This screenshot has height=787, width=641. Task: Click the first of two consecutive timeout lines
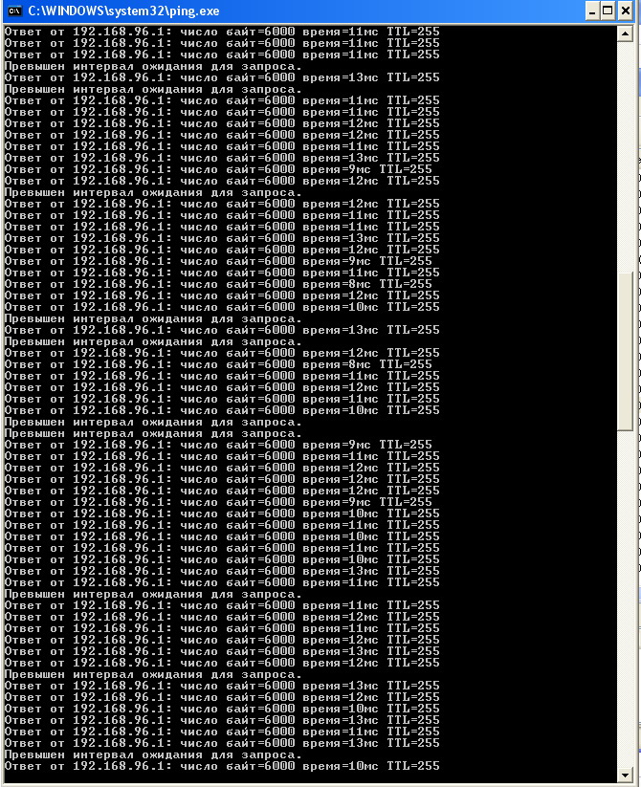coord(153,422)
